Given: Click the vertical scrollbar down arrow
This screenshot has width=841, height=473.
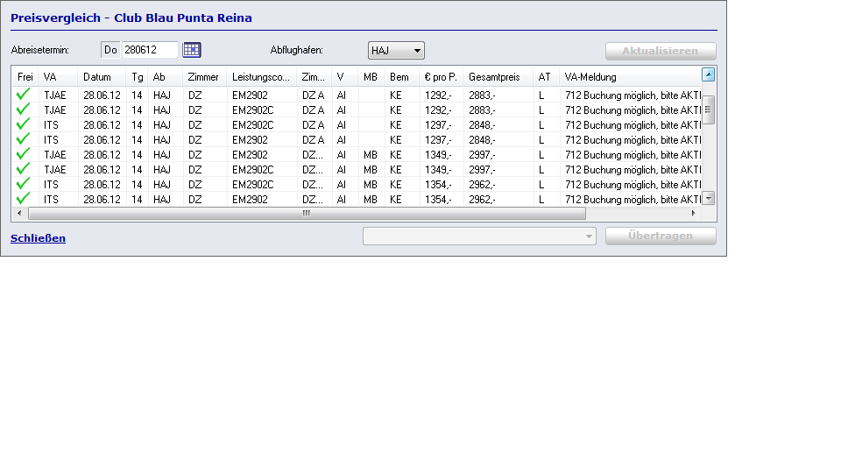Looking at the screenshot, I should [x=709, y=199].
